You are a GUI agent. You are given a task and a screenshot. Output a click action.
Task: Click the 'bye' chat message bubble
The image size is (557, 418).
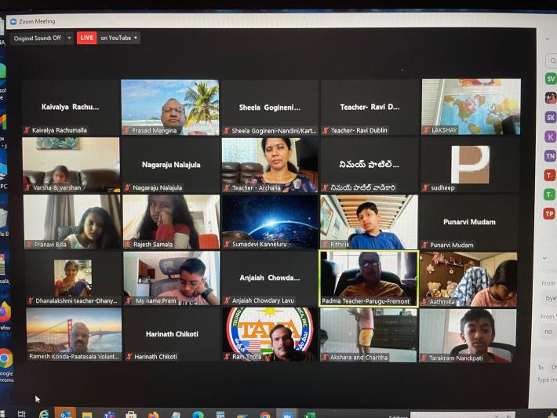(x=550, y=298)
